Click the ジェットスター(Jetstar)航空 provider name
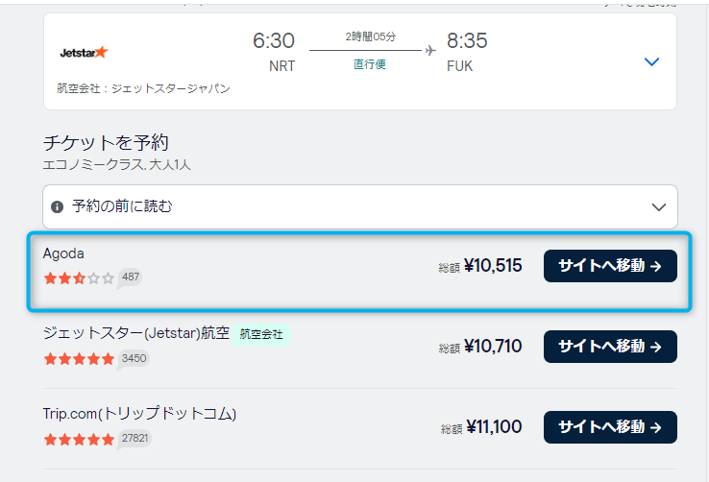 pos(136,334)
